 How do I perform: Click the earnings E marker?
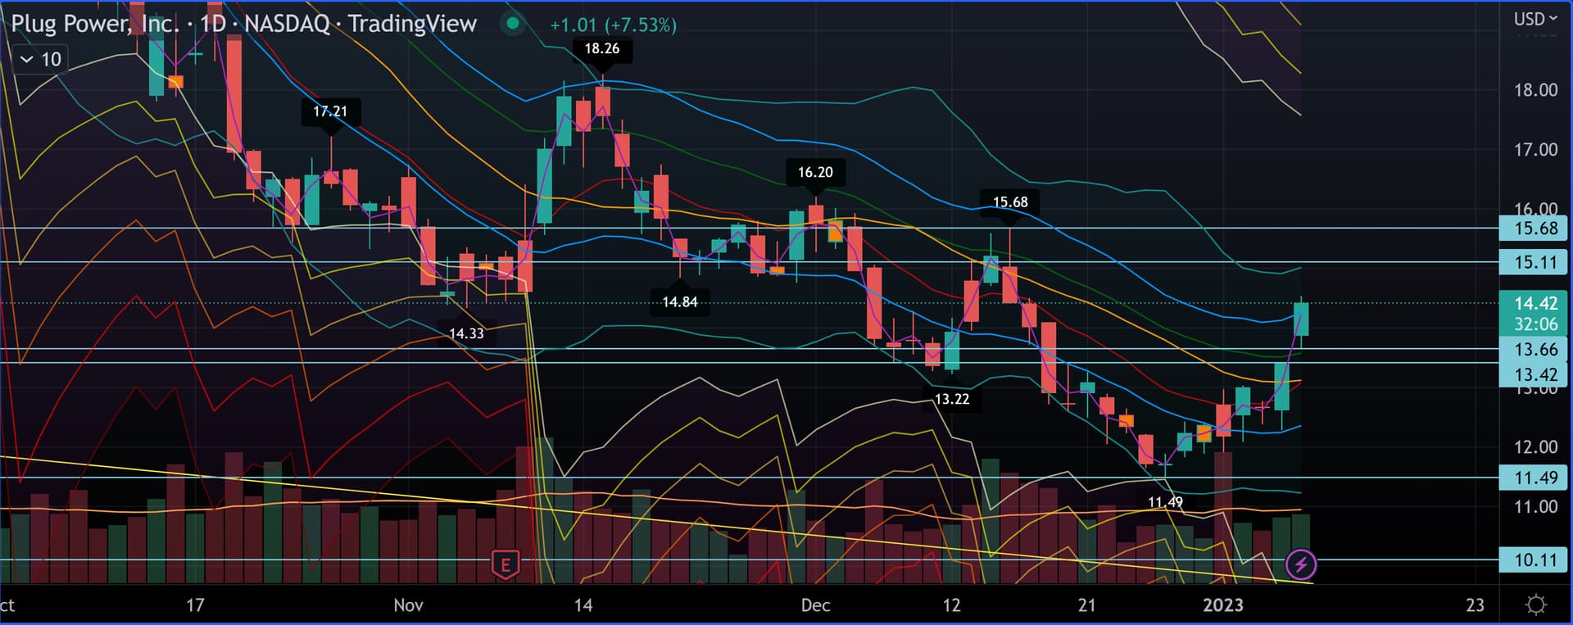(x=505, y=564)
